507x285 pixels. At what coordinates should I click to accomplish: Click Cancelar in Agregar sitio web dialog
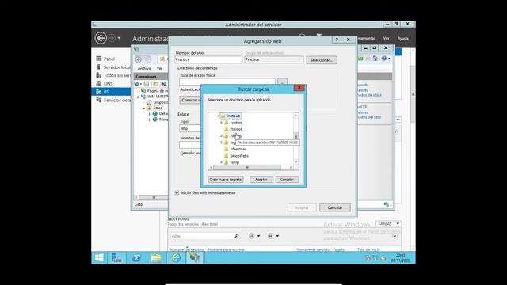click(x=335, y=207)
